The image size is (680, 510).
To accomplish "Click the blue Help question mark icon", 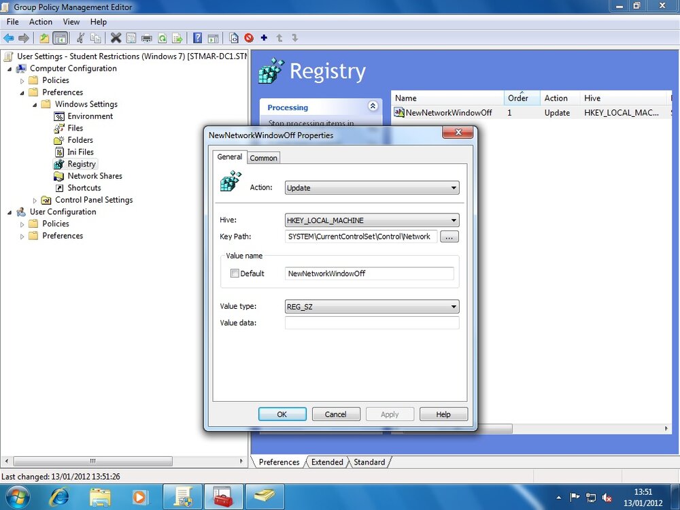I will pos(197,38).
